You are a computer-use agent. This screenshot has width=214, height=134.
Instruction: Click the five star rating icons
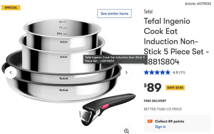157,72
